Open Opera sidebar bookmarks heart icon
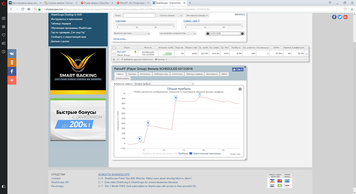Viewport: 356px width, 194px height. (4, 35)
